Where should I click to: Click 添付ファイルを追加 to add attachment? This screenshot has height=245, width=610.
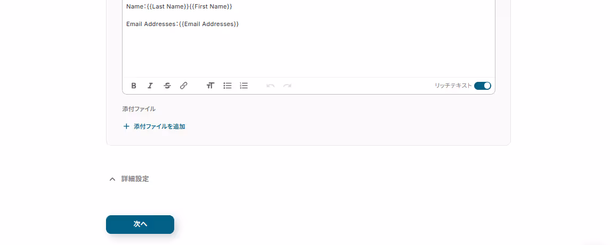click(159, 126)
